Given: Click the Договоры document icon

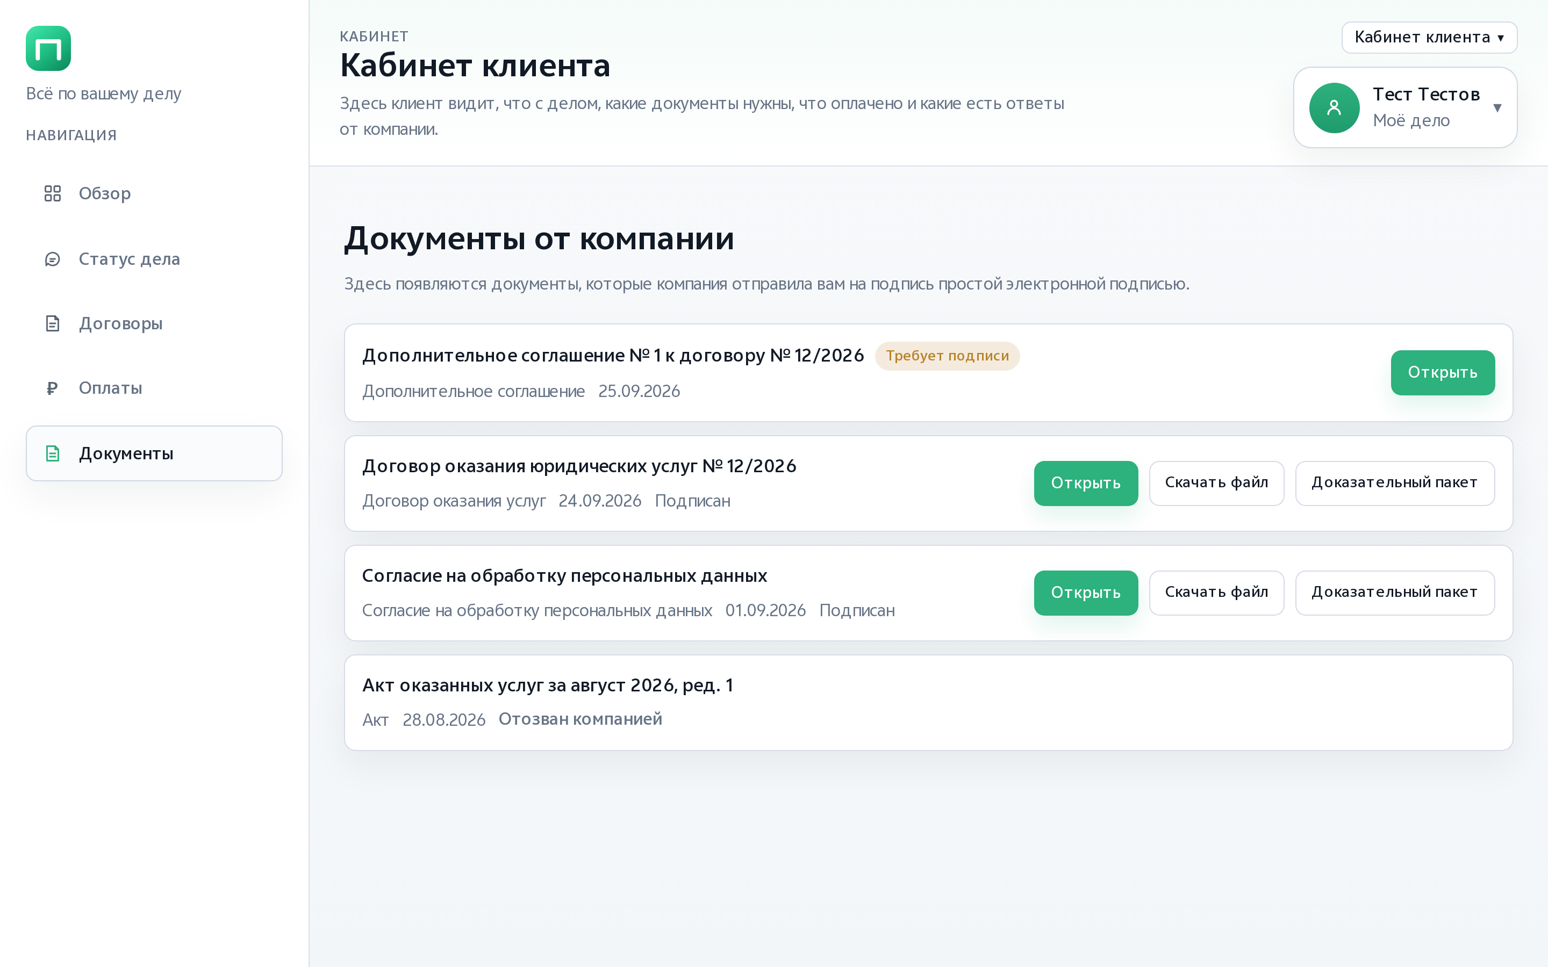Looking at the screenshot, I should 53,323.
